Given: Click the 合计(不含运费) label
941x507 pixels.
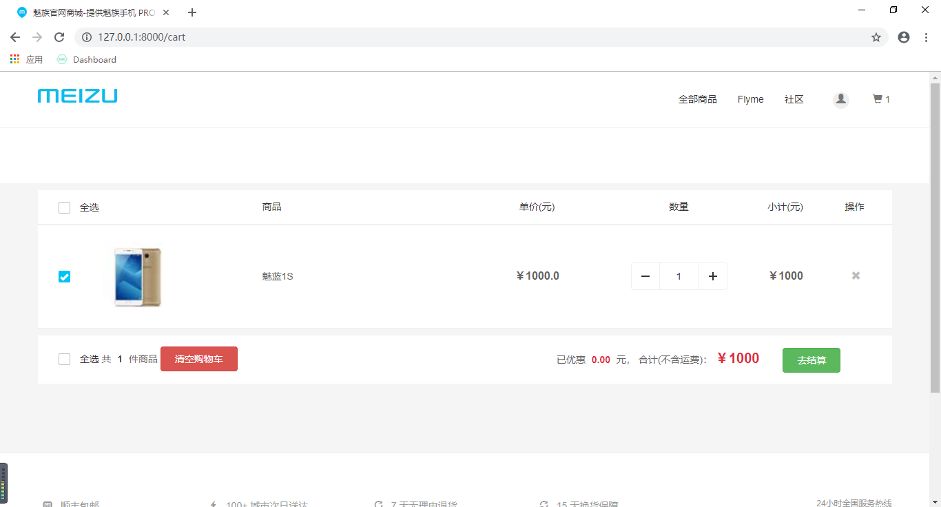Looking at the screenshot, I should click(x=672, y=360).
